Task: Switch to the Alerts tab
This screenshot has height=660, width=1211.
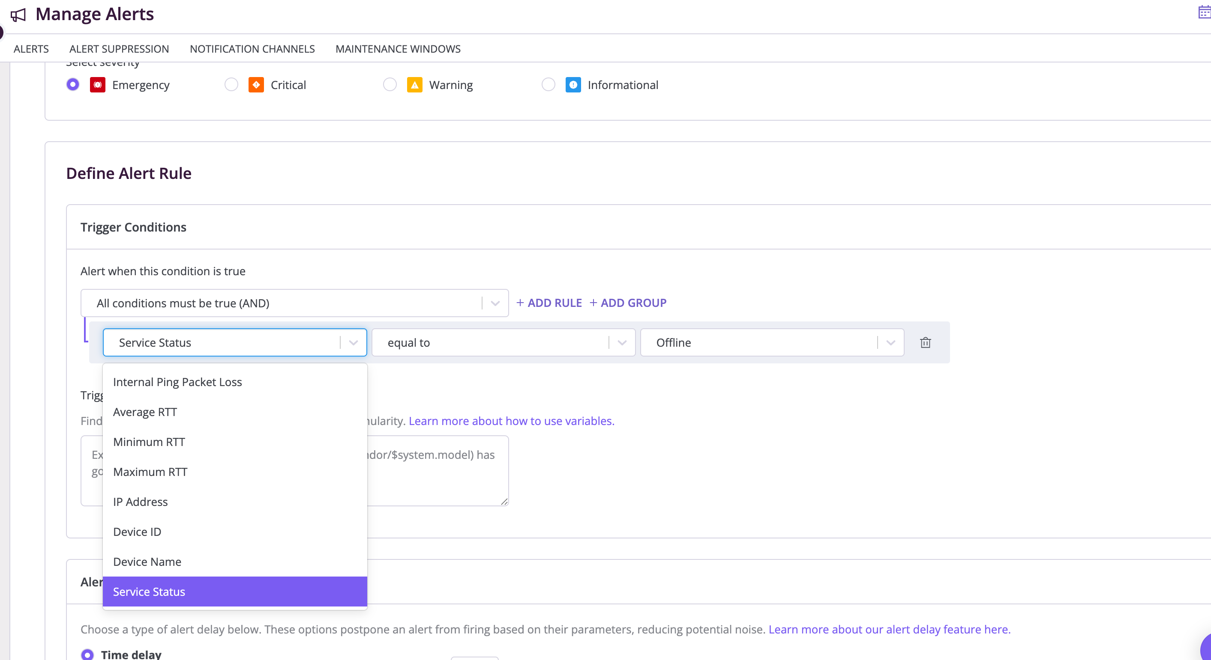Action: pos(31,49)
